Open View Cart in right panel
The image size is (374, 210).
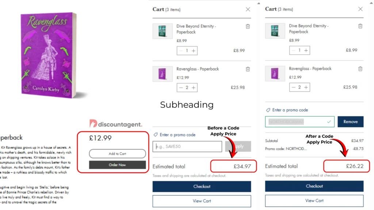(314, 201)
